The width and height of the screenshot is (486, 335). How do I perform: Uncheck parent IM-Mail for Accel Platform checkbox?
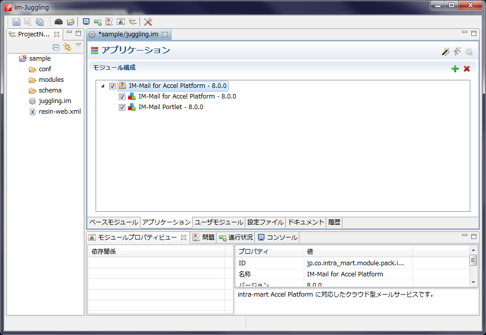(x=112, y=86)
